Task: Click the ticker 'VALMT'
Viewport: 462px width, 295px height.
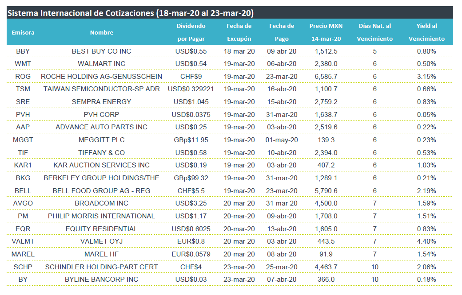Action: pyautogui.click(x=23, y=241)
